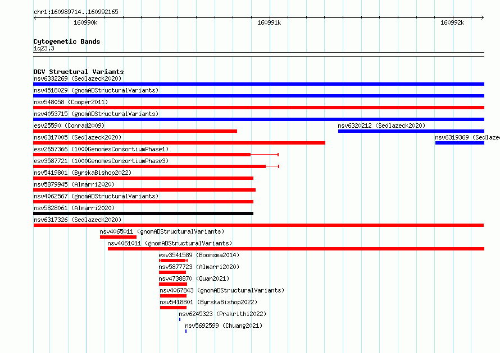Viewport: 500px width, 353px height.
Task: Click nsv6319369 blue variant bar
Action: tap(460, 143)
